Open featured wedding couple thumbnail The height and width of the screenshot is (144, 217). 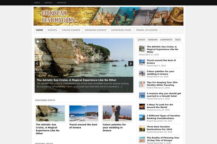(117, 113)
